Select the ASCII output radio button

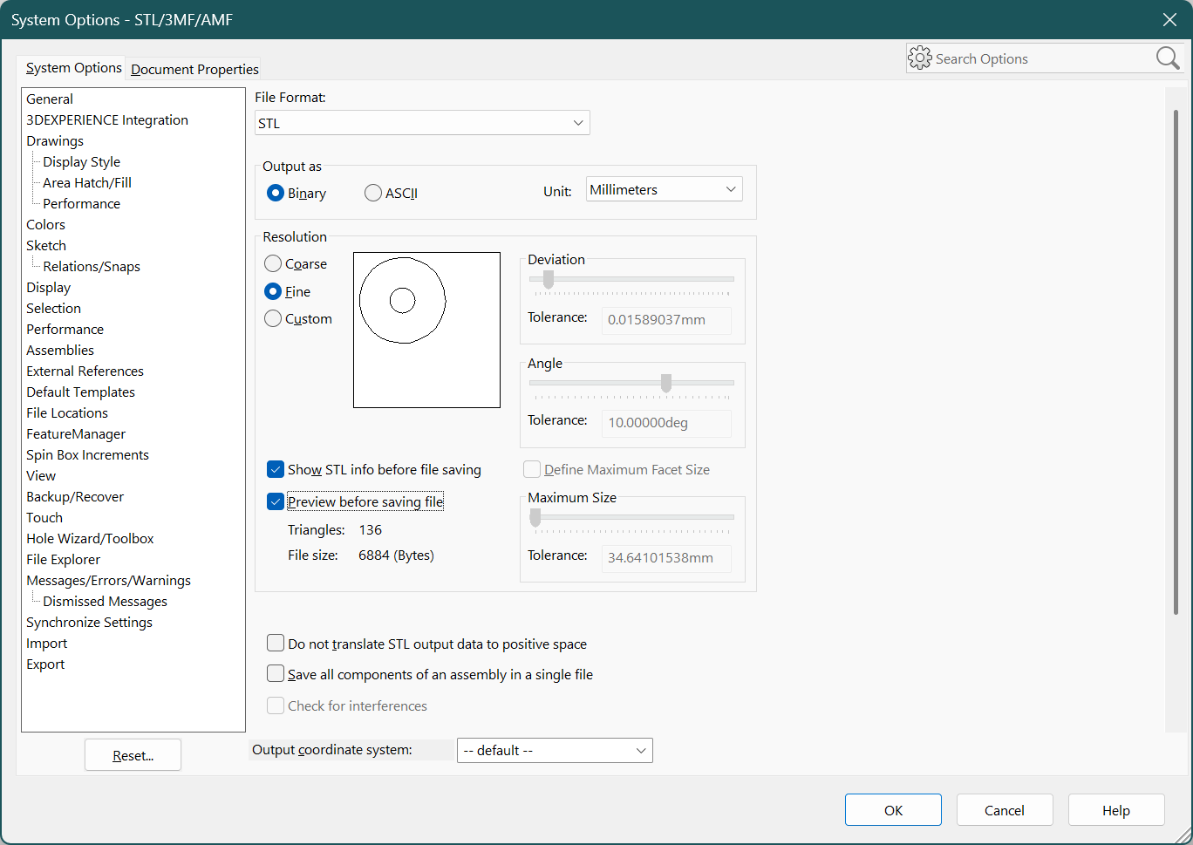click(x=373, y=193)
